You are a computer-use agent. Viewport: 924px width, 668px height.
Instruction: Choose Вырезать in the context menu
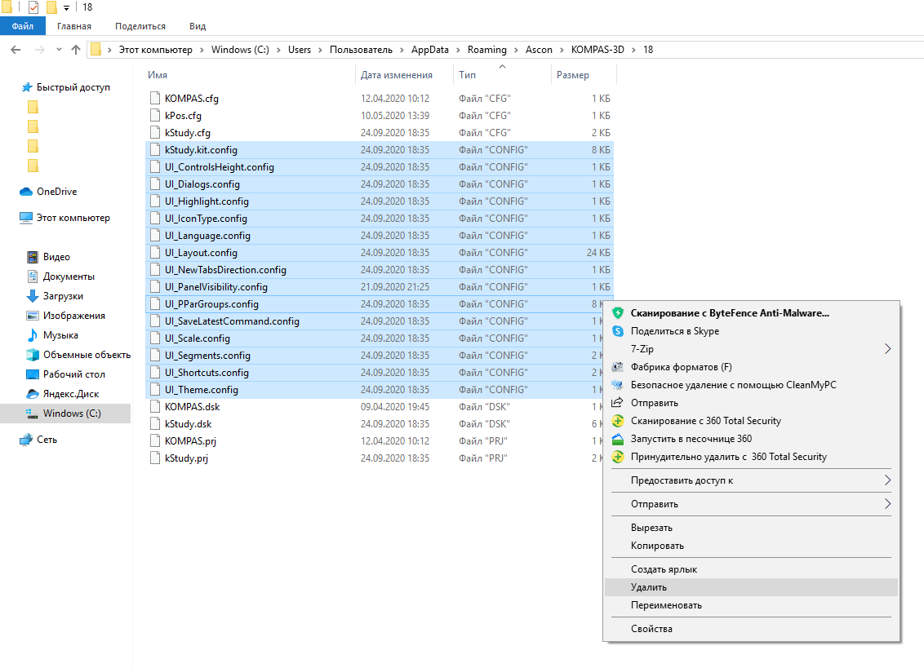pos(751,528)
